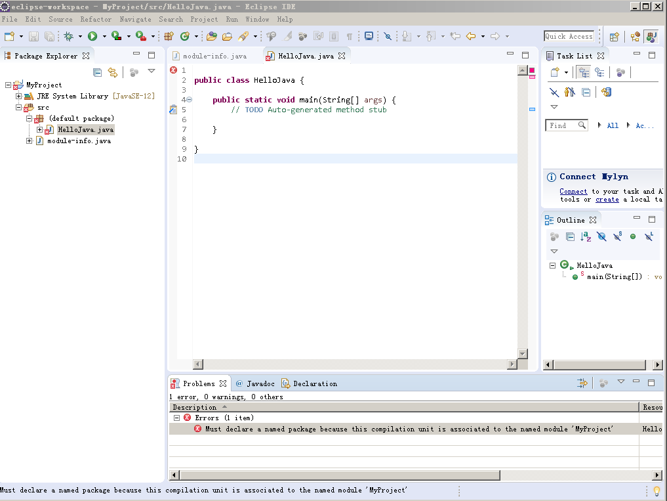
Task: Click the Open Task toolbar icon
Action: (x=227, y=36)
